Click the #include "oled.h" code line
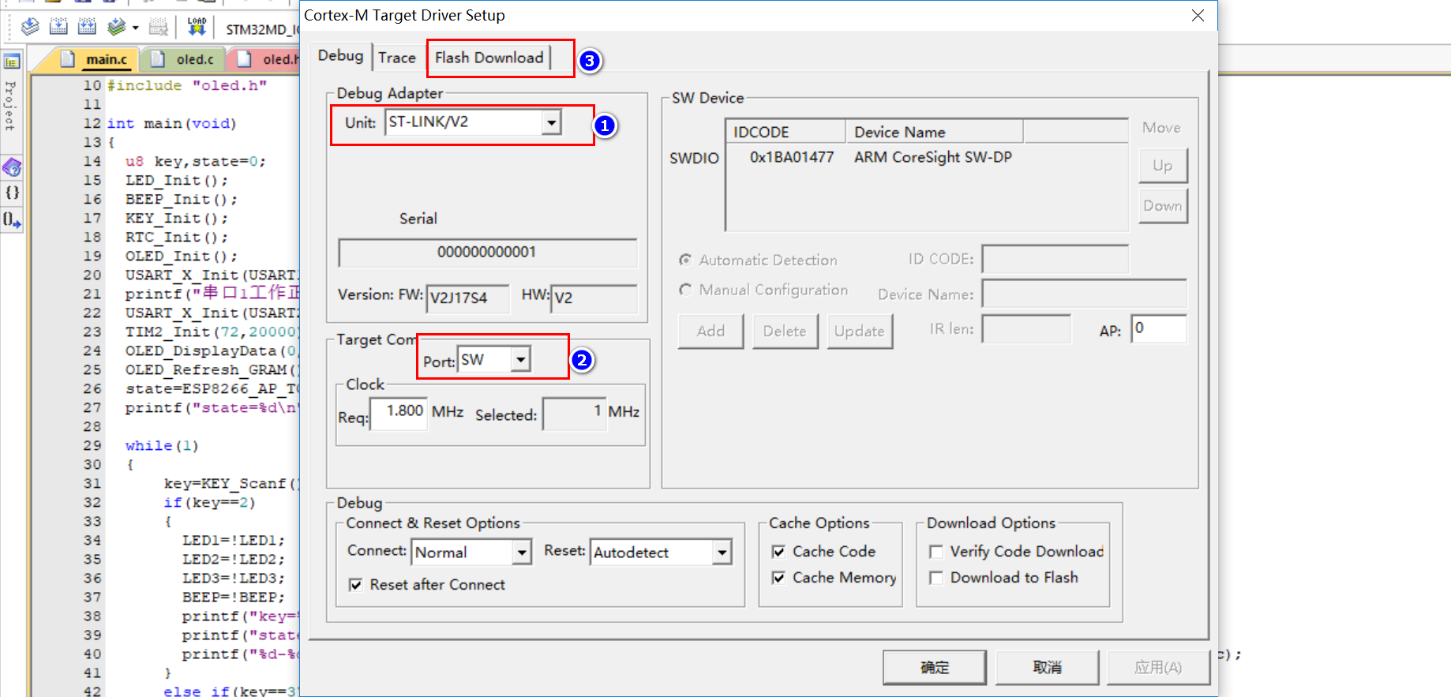This screenshot has width=1451, height=697. tap(187, 85)
